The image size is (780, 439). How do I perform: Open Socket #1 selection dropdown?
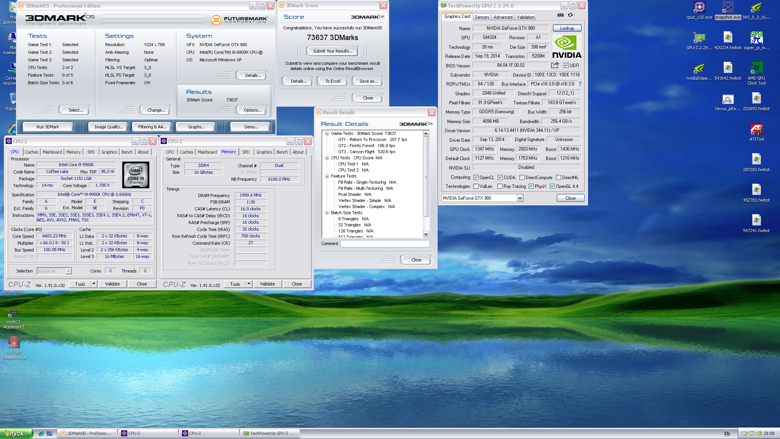[x=69, y=271]
